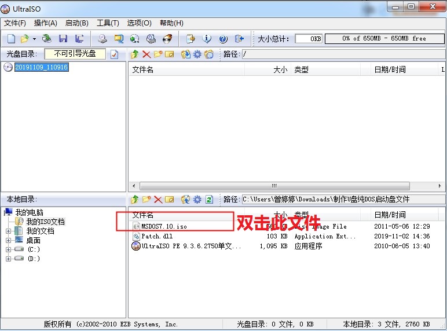Click Rename icon in local toolbar

point(169,200)
